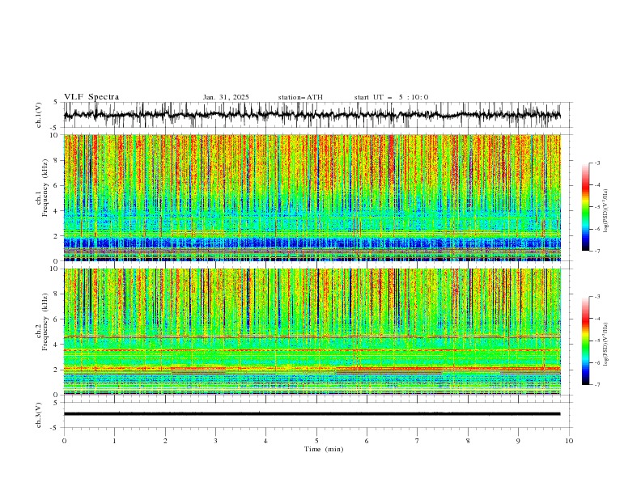
Task: Click the 'Time (min)' axis label
Action: tap(324, 449)
